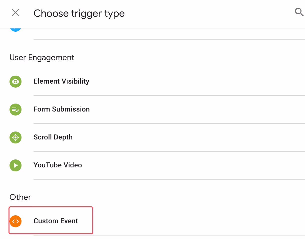Viewport: 305px width, 239px height.
Task: Select the YouTube Video text label
Action: (58, 165)
